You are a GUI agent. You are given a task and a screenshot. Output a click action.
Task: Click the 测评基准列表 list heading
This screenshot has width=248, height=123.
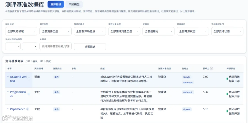pyautogui.click(x=14, y=61)
